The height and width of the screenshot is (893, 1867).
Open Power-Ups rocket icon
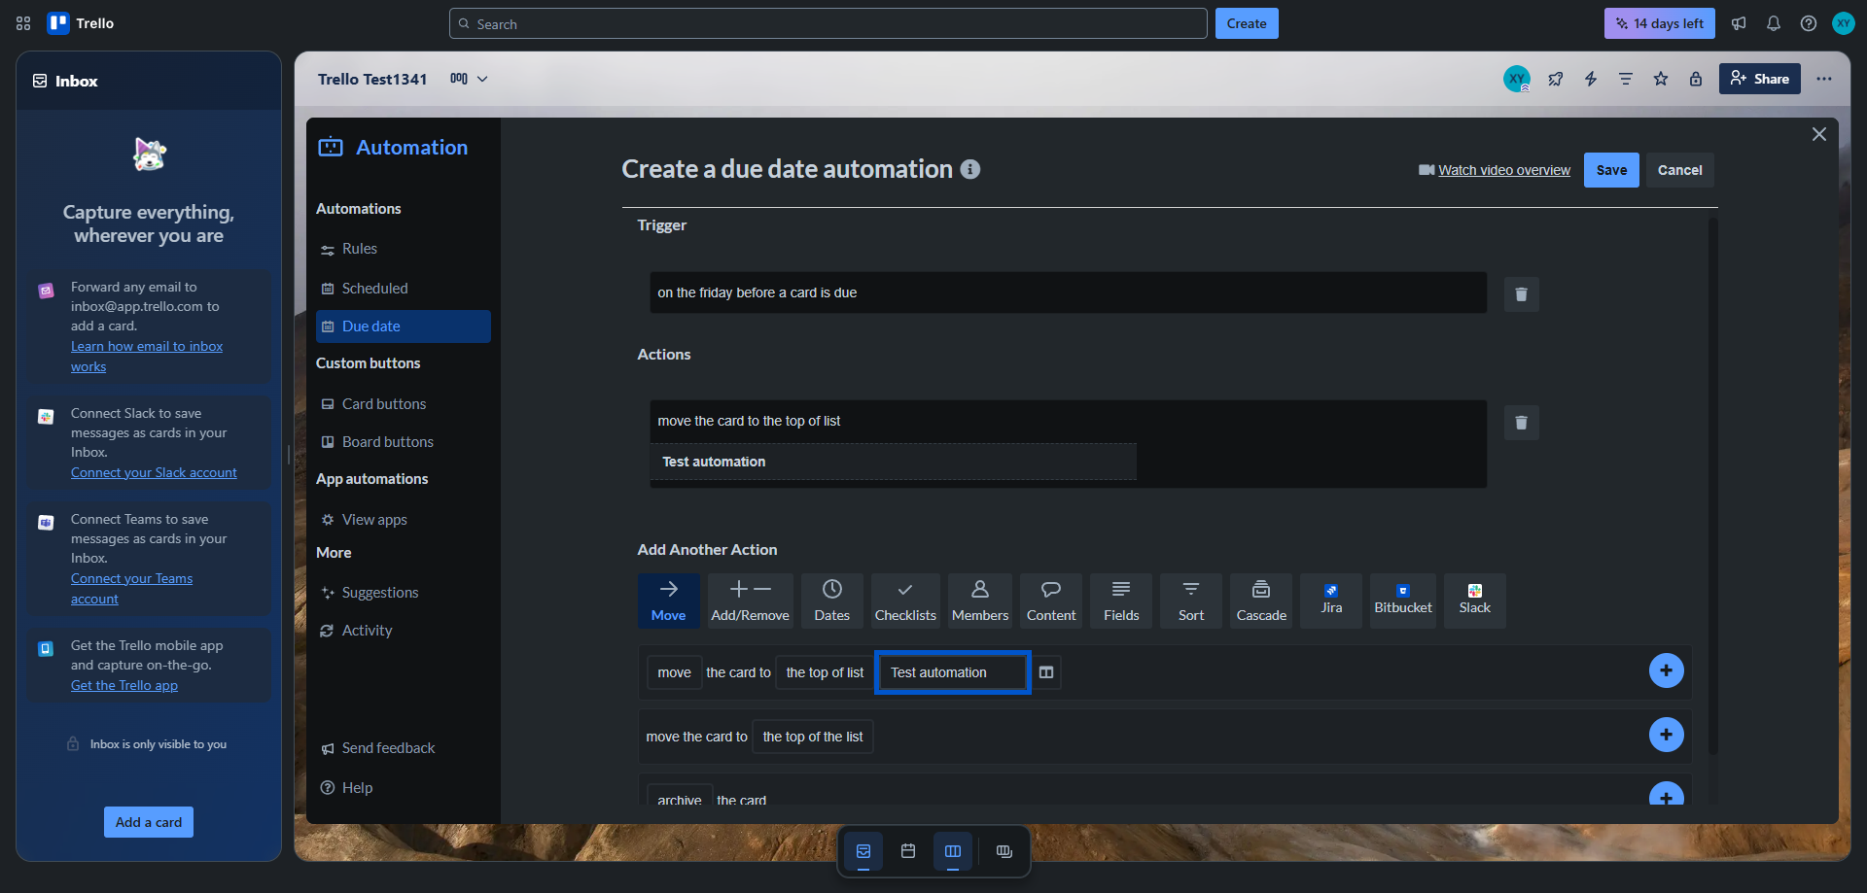click(1556, 79)
